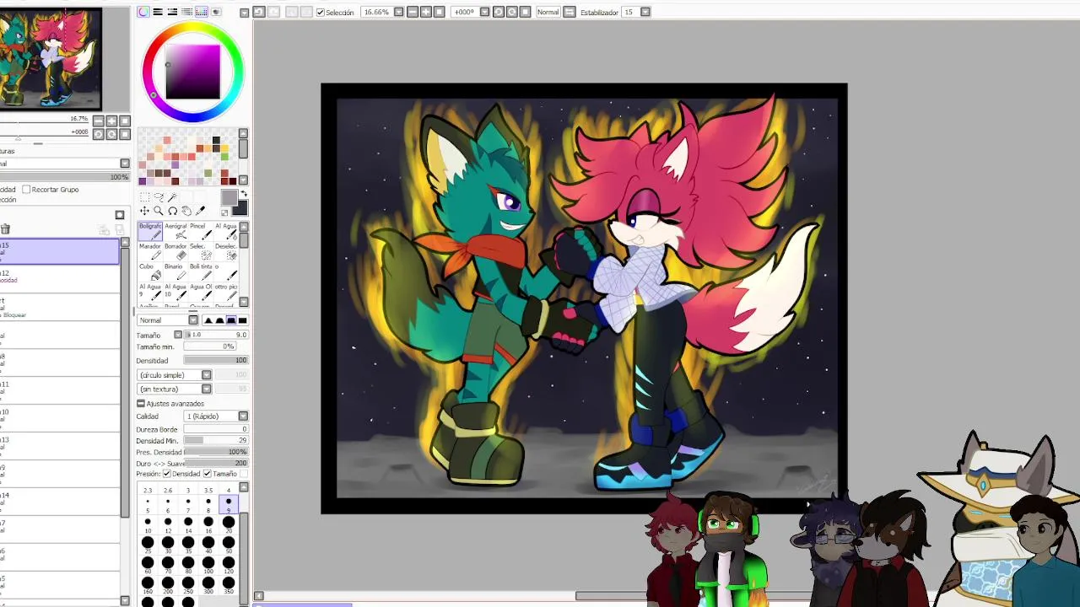Show the swatches grid panel
1080x607 pixels.
(x=201, y=12)
